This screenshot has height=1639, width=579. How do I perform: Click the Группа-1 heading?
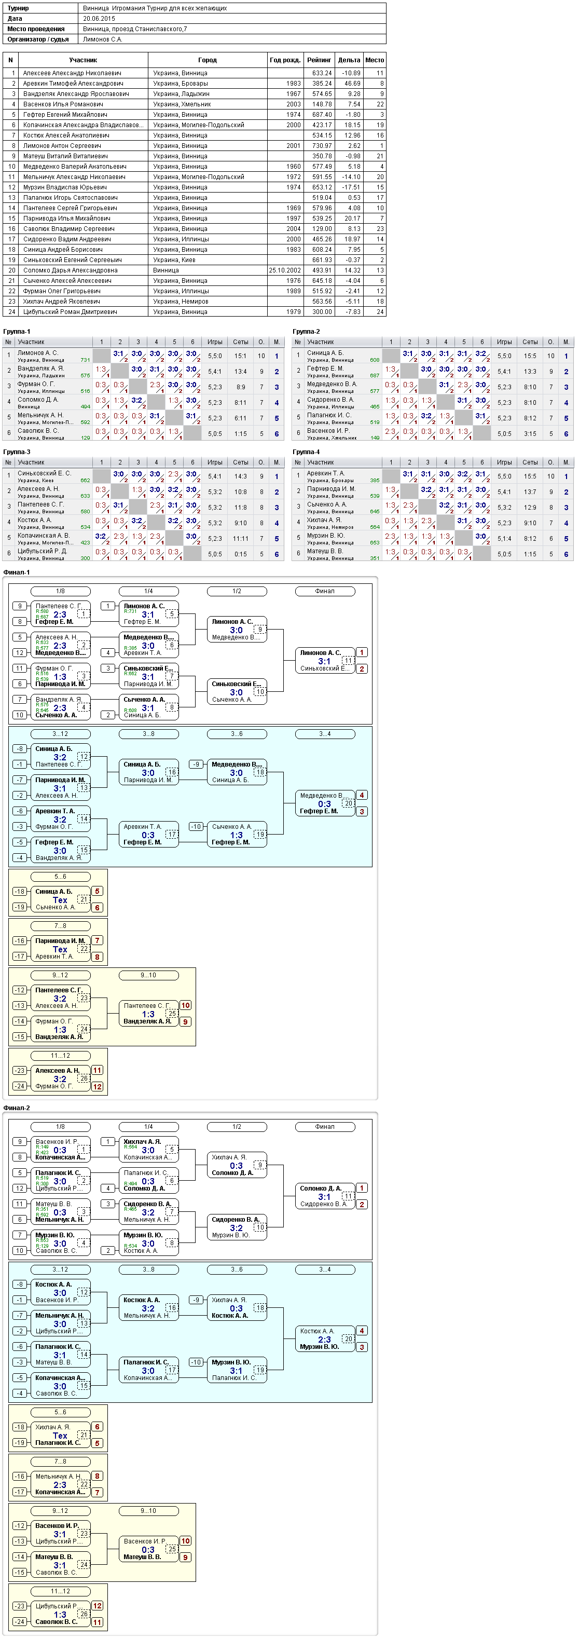click(17, 332)
